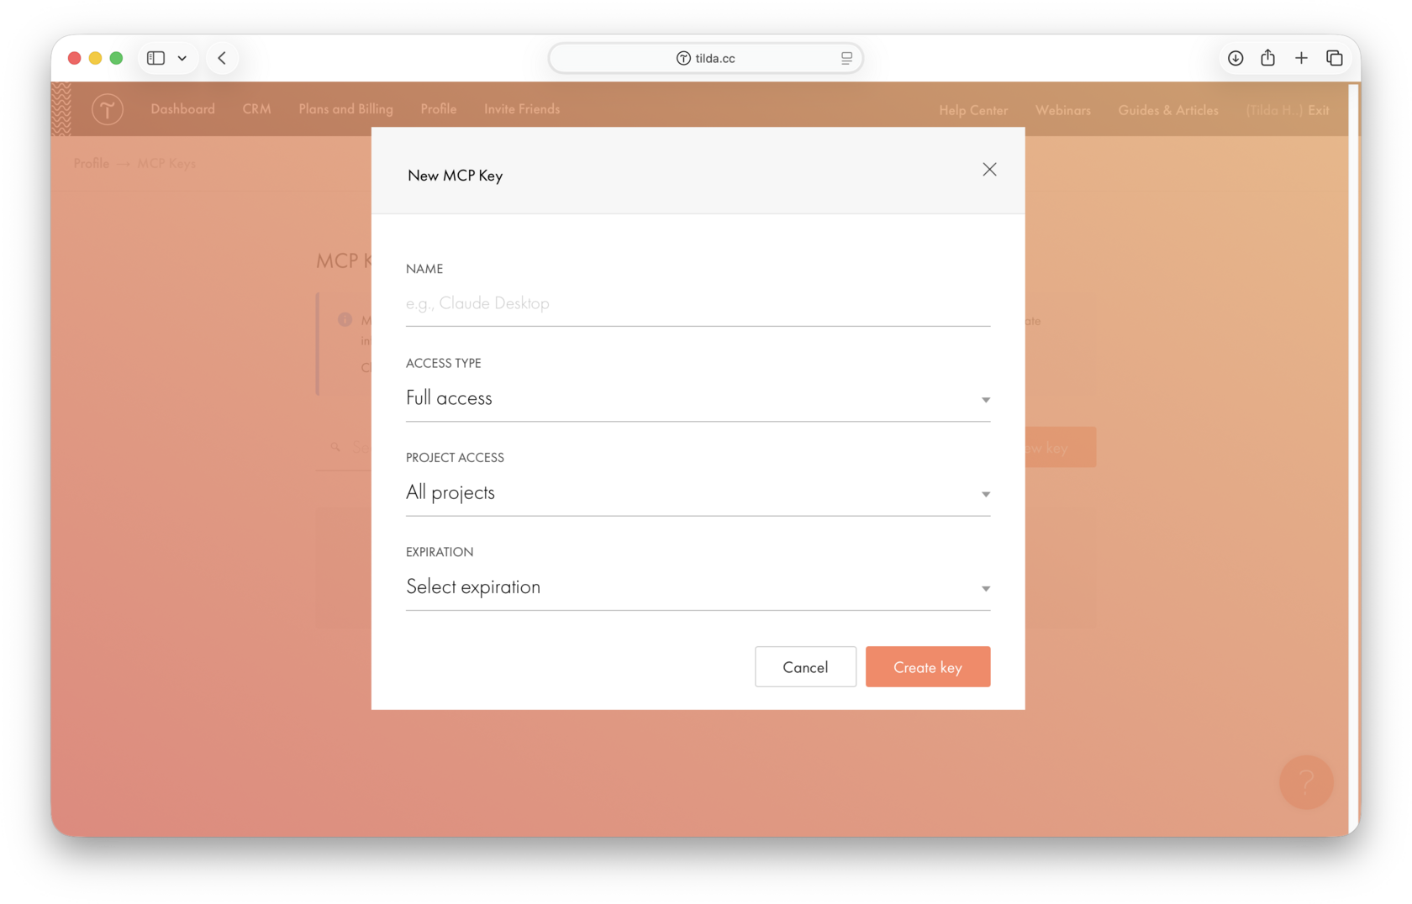The height and width of the screenshot is (904, 1412).
Task: Open the CRM menu item
Action: click(256, 109)
